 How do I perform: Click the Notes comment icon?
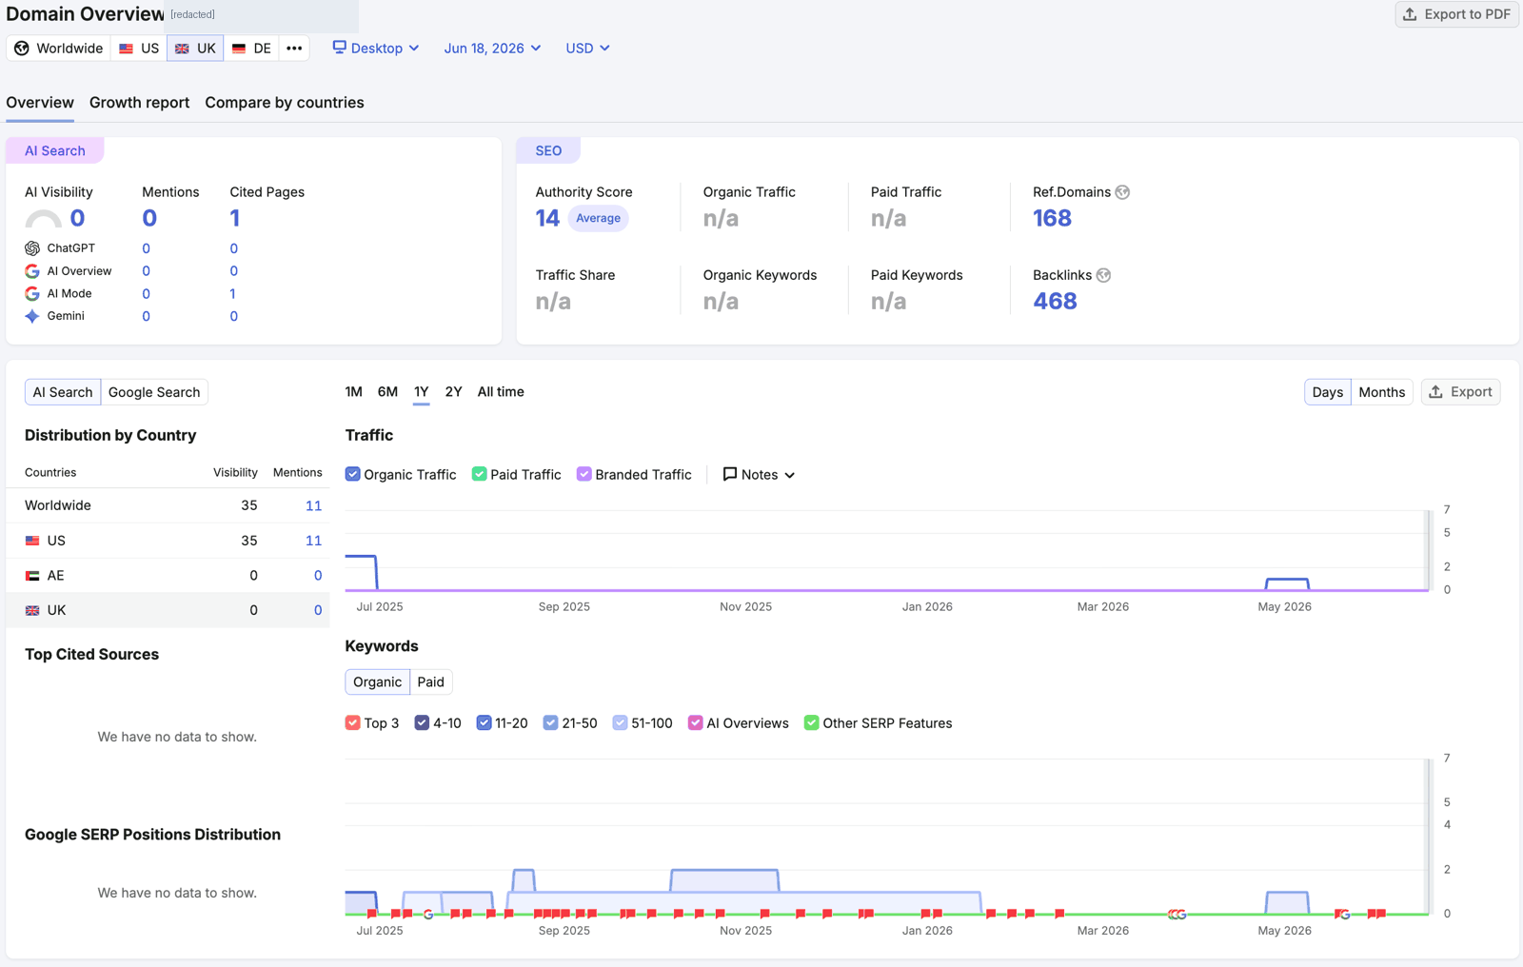[730, 474]
